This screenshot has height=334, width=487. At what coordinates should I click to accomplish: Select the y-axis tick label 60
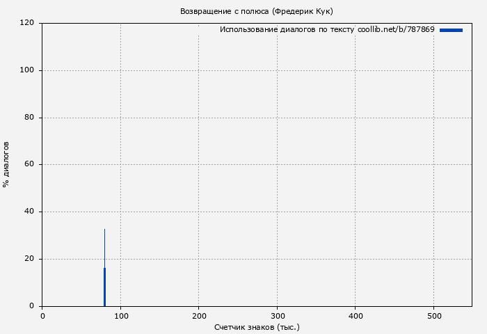[x=30, y=165]
